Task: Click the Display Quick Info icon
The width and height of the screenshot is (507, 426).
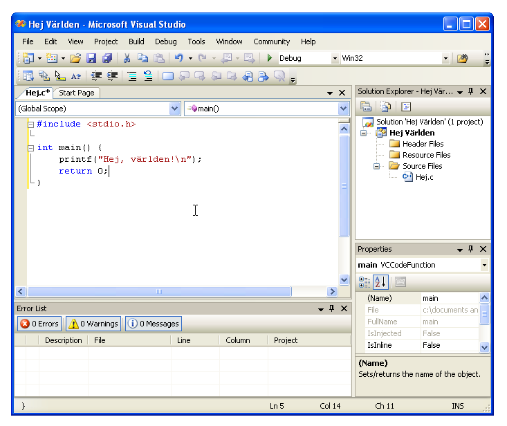Action: pos(59,76)
